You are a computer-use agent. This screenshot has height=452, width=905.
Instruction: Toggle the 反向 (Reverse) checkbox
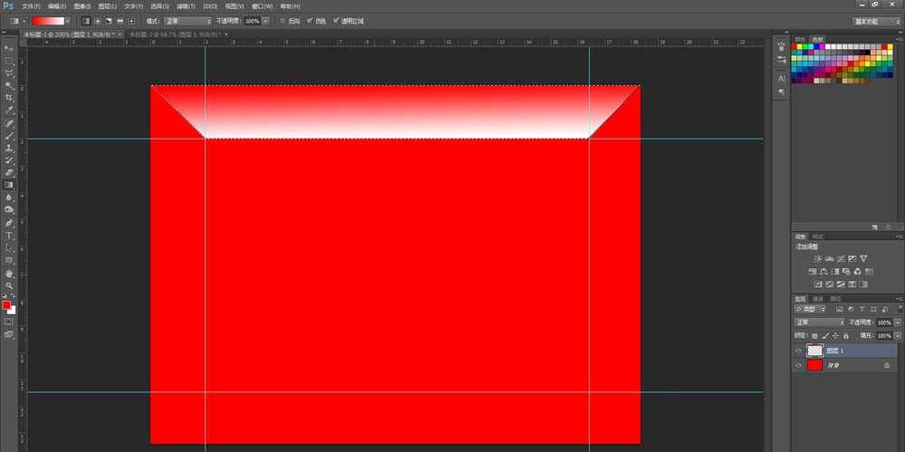point(282,20)
